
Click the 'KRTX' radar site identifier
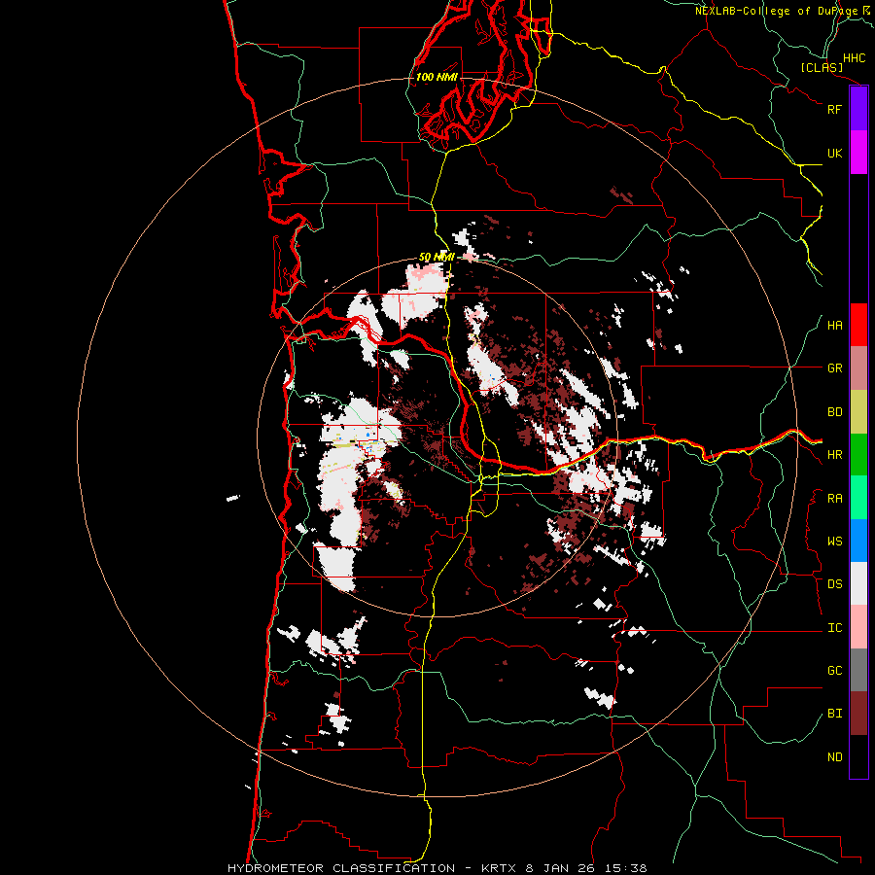click(x=499, y=868)
